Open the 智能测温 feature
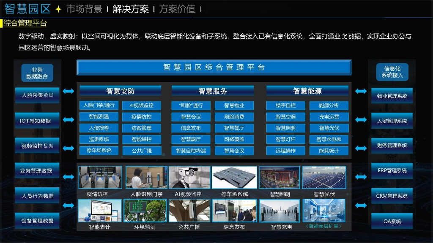The width and height of the screenshot is (433, 243). (x=100, y=116)
